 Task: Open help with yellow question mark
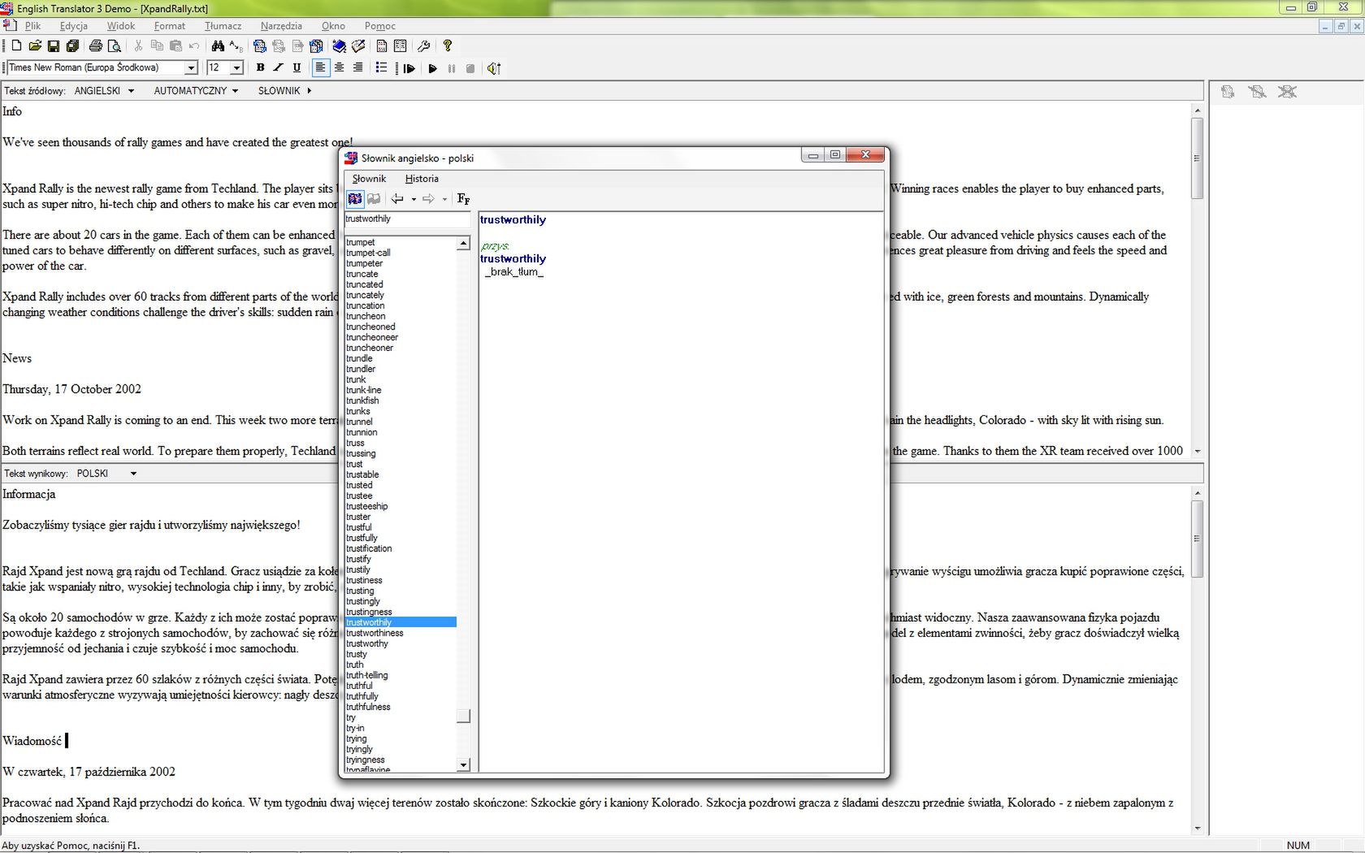[448, 46]
